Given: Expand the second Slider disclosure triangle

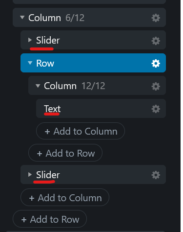Looking at the screenshot, I should [x=30, y=174].
